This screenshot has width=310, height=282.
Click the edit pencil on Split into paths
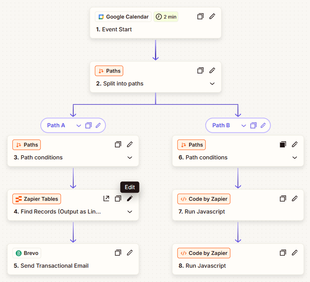[212, 71]
